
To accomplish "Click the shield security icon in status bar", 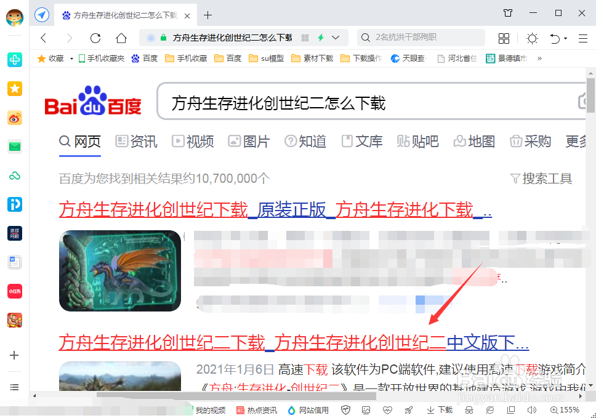I will (x=345, y=410).
